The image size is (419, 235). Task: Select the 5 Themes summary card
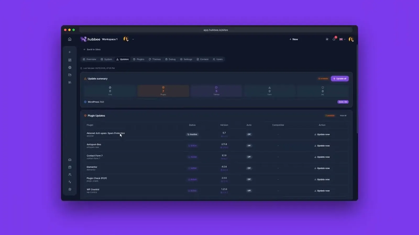(x=216, y=91)
